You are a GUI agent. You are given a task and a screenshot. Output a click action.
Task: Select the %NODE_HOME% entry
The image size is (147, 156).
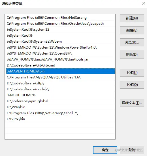[60, 95]
